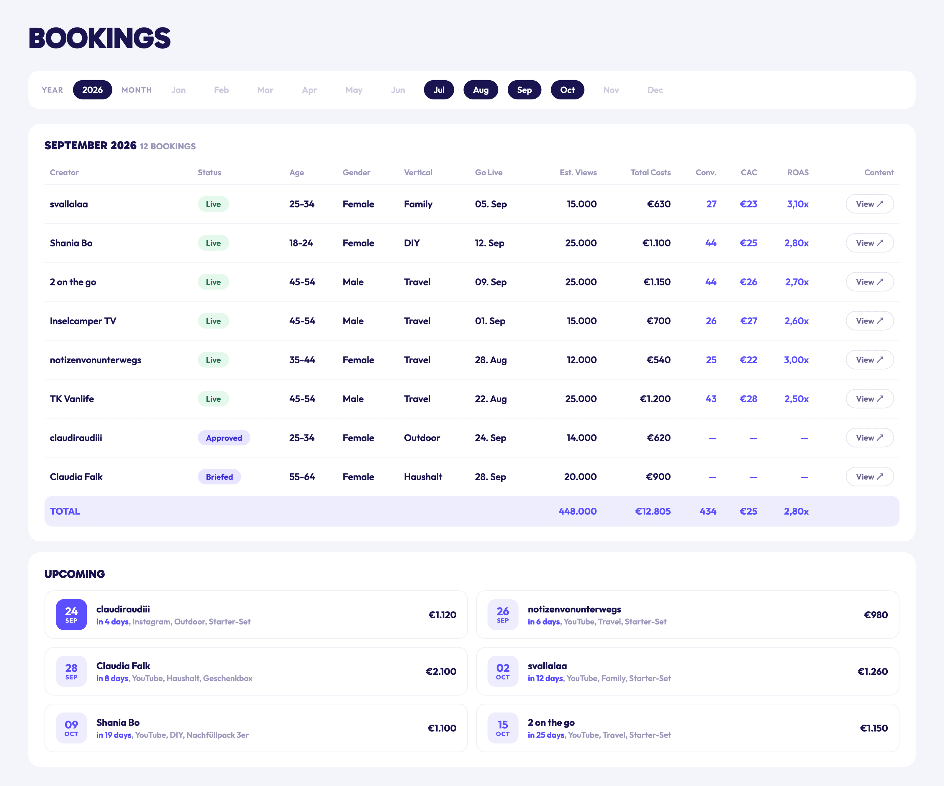Open the upcoming 2 on the go card
Image resolution: width=944 pixels, height=786 pixels.
687,728
